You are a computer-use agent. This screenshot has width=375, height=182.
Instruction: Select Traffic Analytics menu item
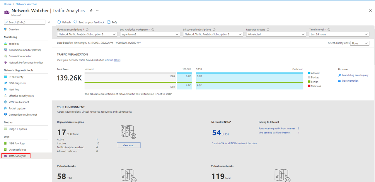click(18, 156)
